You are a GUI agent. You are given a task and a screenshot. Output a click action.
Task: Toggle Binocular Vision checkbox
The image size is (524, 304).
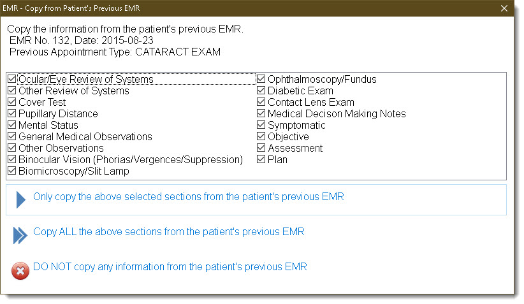click(x=11, y=159)
